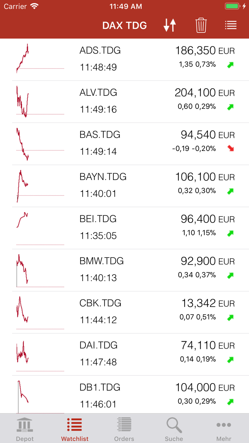Image resolution: width=249 pixels, height=443 pixels.
Task: Tap the trash can delete icon
Action: coord(201,25)
